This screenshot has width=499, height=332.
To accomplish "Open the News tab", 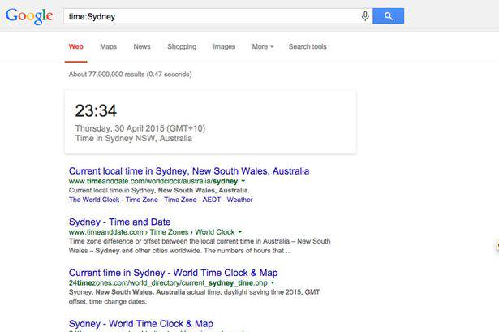I will (142, 47).
